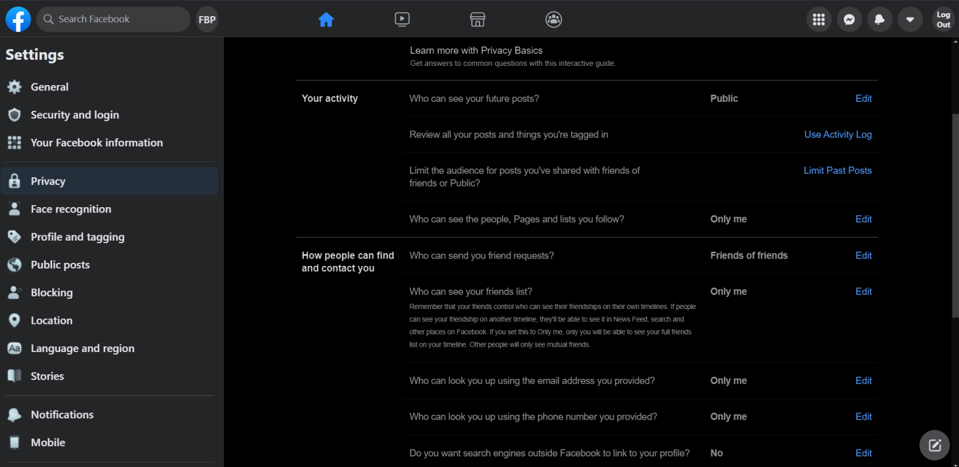Open General settings

pos(110,87)
